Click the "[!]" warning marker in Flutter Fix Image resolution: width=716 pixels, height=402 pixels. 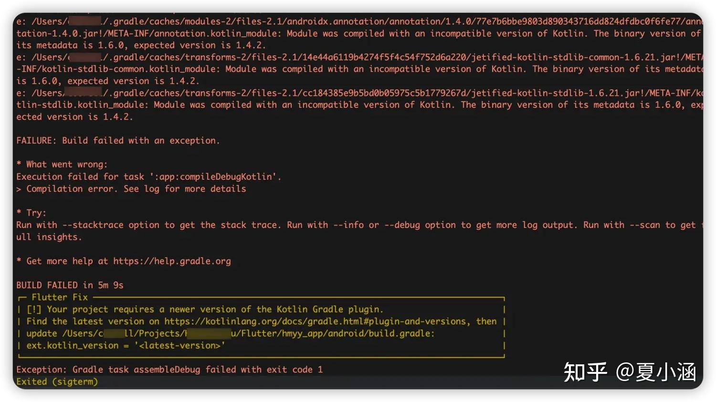click(x=34, y=309)
